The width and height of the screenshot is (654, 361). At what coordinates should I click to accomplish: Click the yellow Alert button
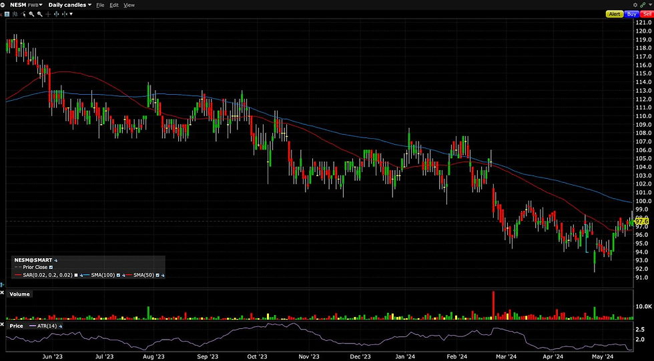point(615,14)
